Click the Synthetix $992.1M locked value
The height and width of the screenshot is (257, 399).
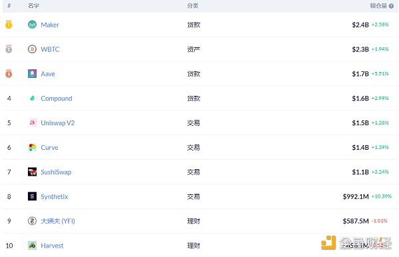point(356,196)
